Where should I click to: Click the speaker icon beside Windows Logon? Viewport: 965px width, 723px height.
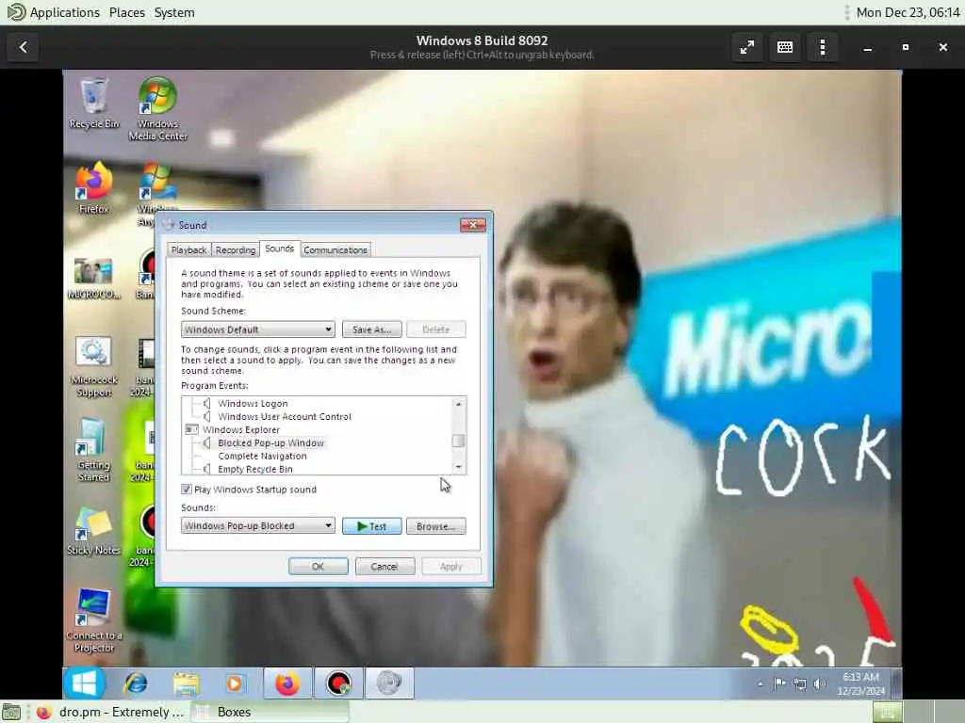pos(206,403)
